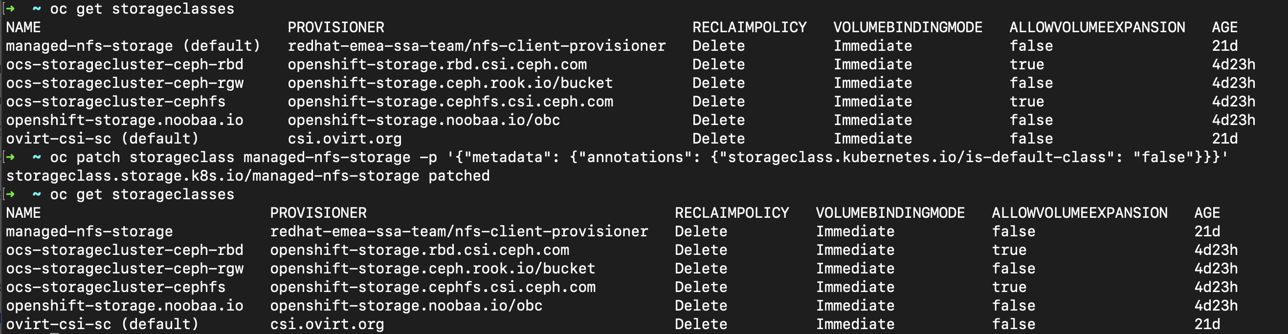
Task: Click redhat-emea-ssa-team/nfs-client-provisioner in second table
Action: [x=459, y=231]
